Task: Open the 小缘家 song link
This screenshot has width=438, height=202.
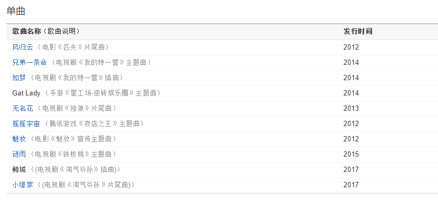Action: coord(23,185)
